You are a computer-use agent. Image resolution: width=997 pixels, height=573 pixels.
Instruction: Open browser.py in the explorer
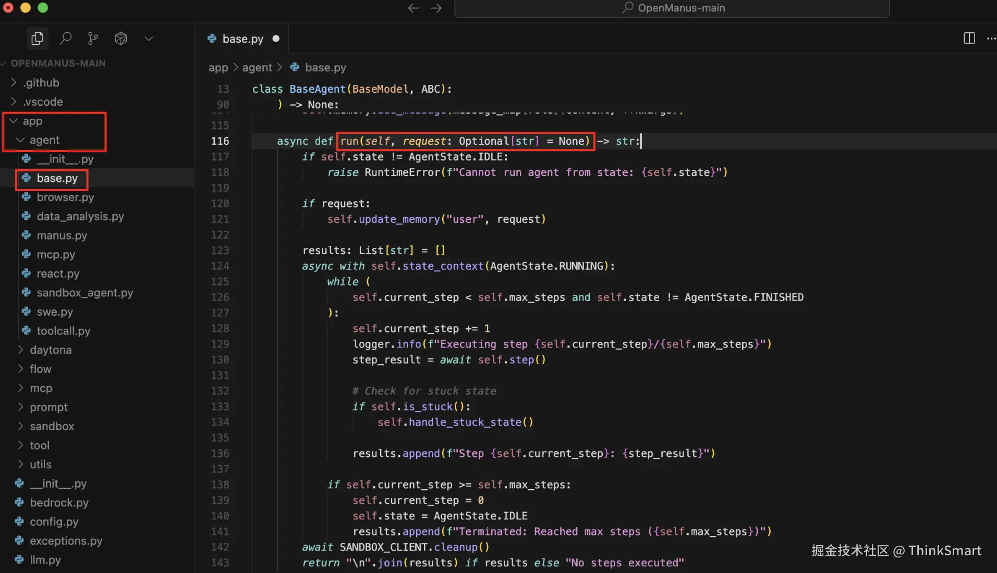click(65, 197)
